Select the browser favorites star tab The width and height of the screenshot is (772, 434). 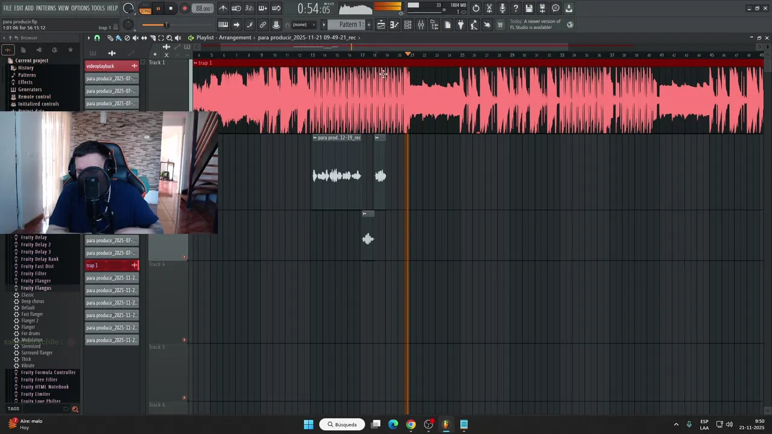point(70,50)
